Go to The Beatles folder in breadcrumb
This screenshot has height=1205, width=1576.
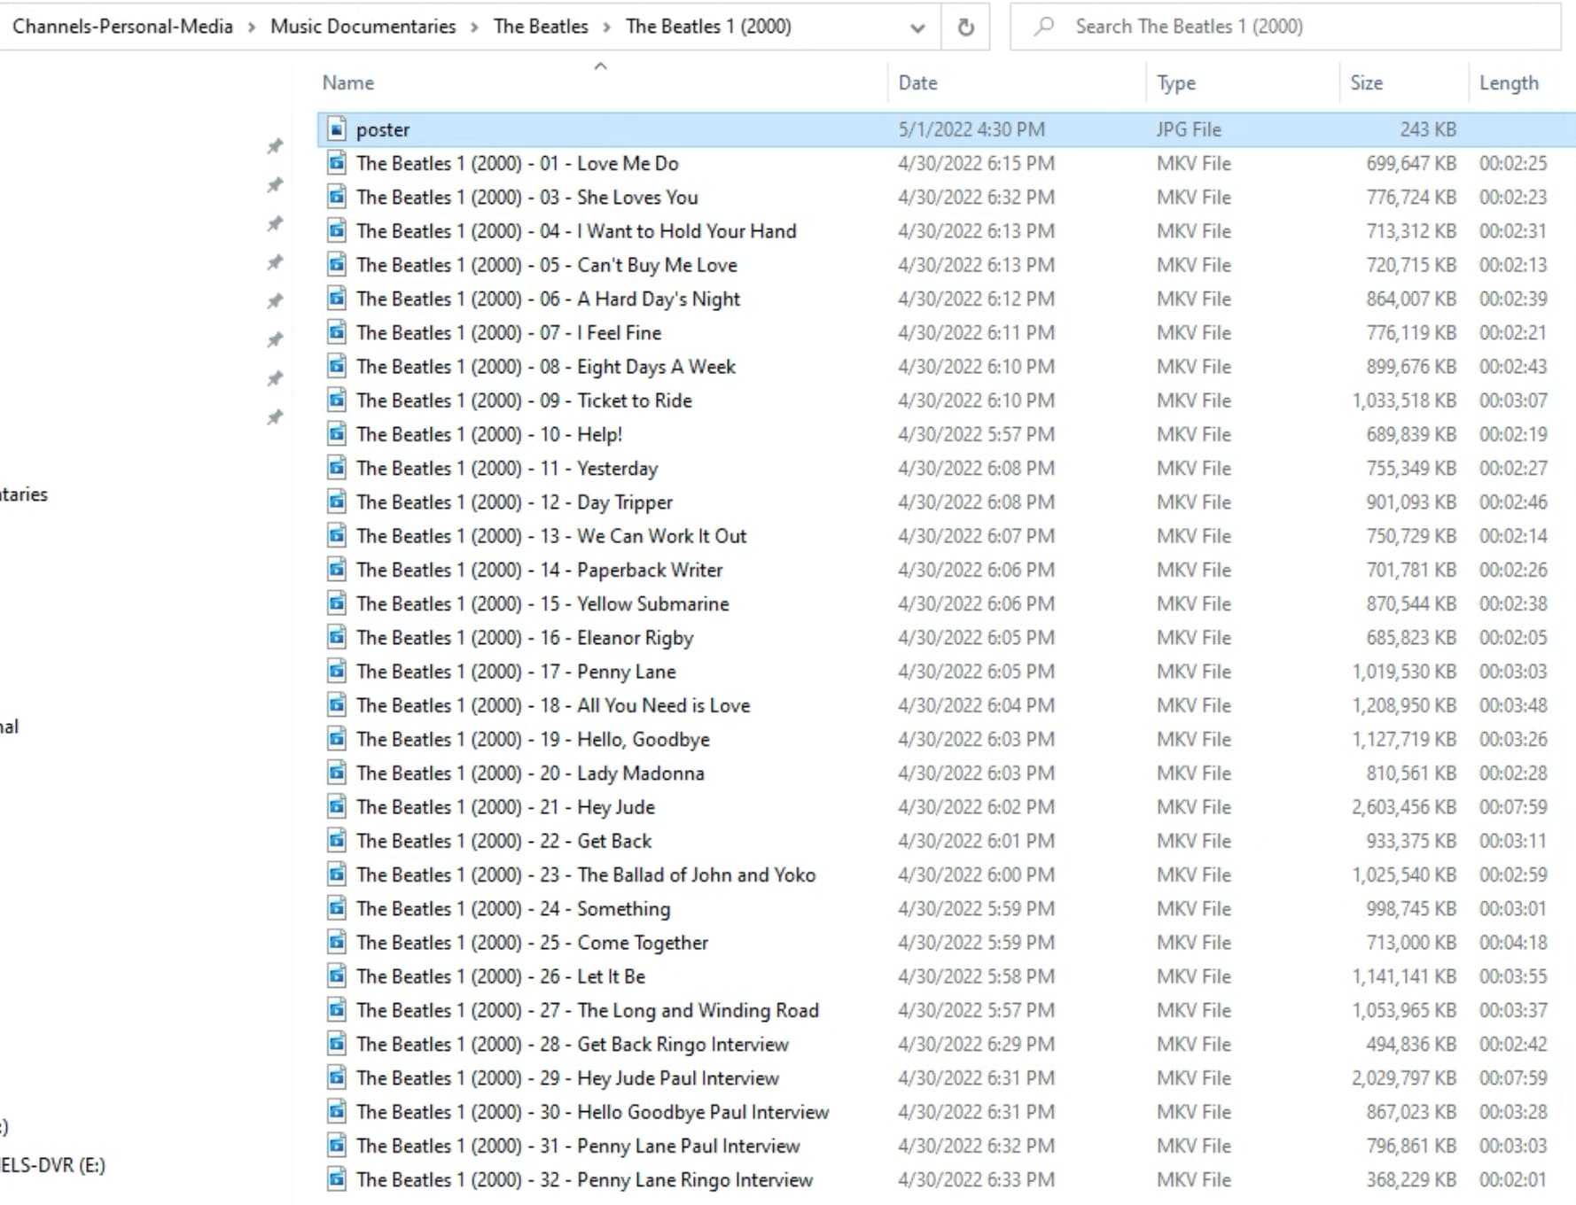click(x=541, y=27)
